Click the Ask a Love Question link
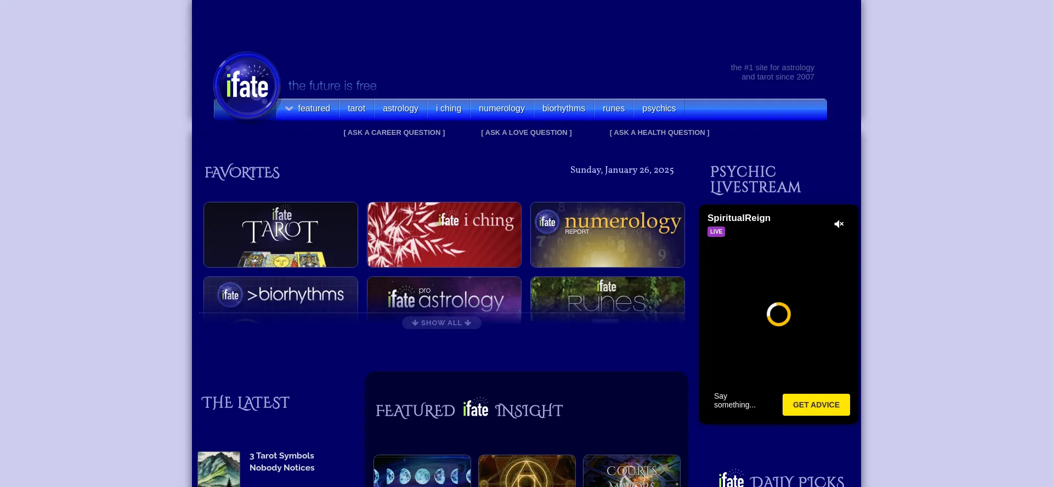Screen dimensions: 1053x487 pyautogui.click(x=526, y=133)
